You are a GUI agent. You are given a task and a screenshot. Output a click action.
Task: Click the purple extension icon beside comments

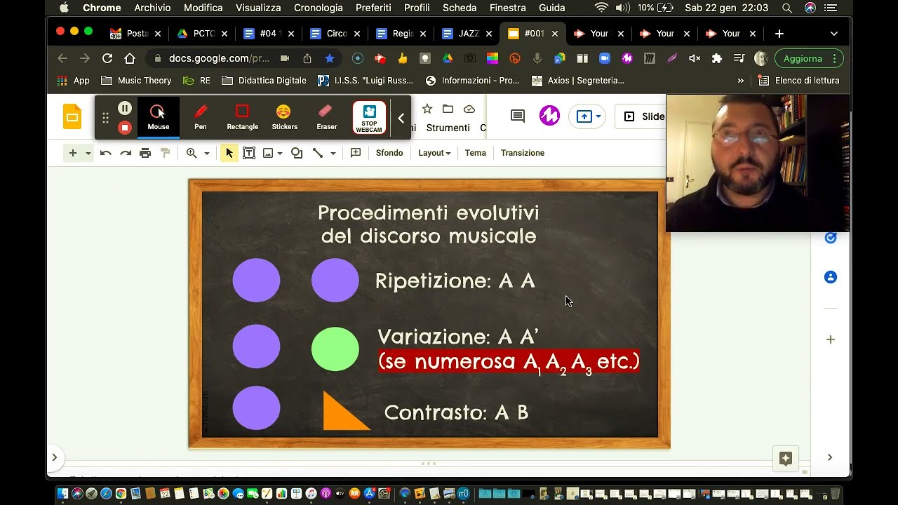point(549,116)
